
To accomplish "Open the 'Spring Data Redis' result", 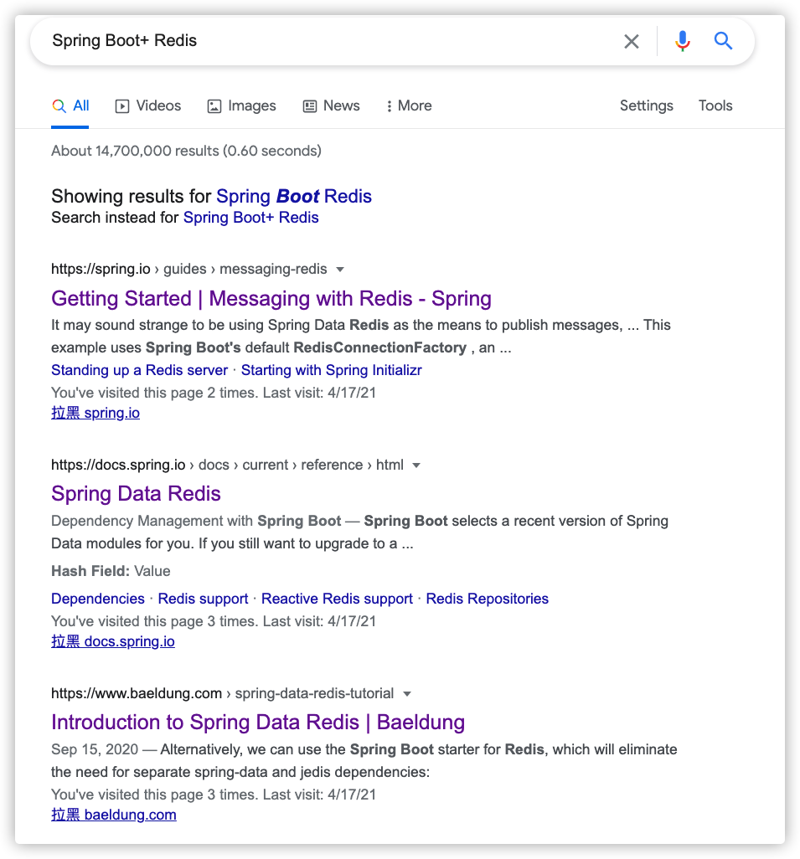I will (136, 494).
